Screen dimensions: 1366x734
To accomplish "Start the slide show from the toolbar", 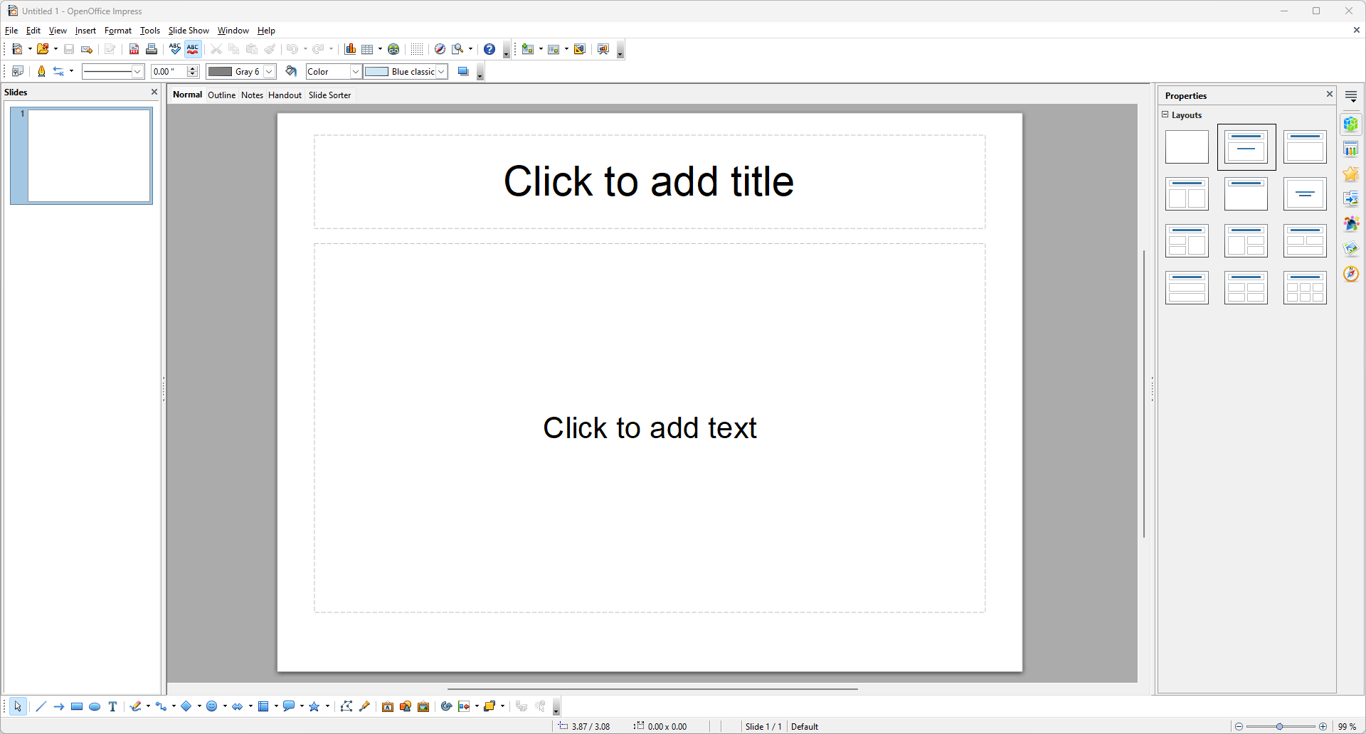I will coord(603,49).
